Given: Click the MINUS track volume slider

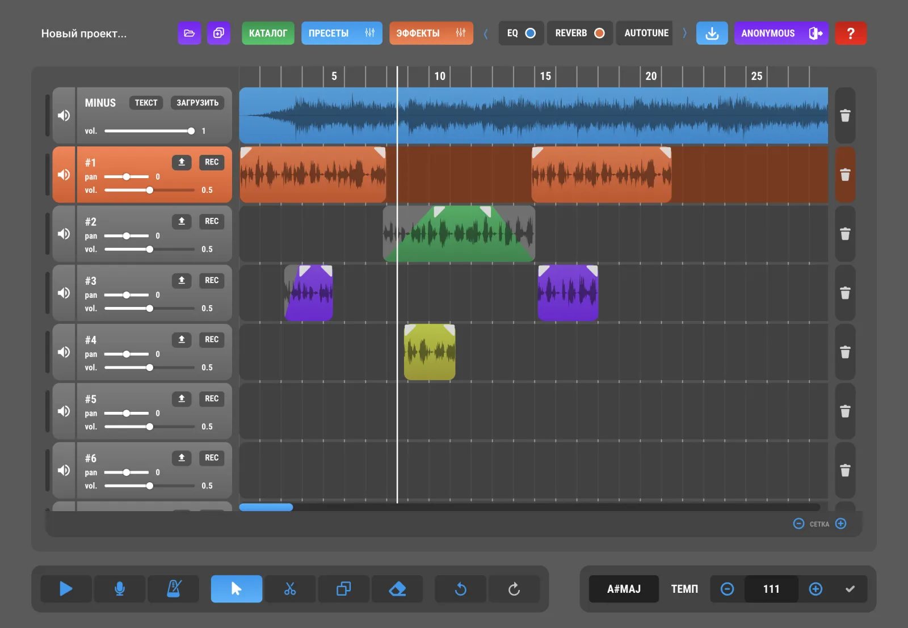Looking at the screenshot, I should [x=149, y=131].
